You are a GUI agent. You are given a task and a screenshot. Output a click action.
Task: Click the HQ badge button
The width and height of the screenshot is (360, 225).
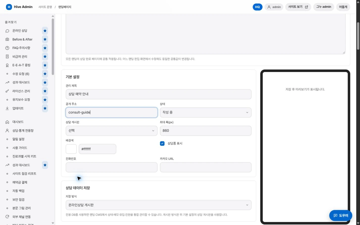[x=257, y=7]
